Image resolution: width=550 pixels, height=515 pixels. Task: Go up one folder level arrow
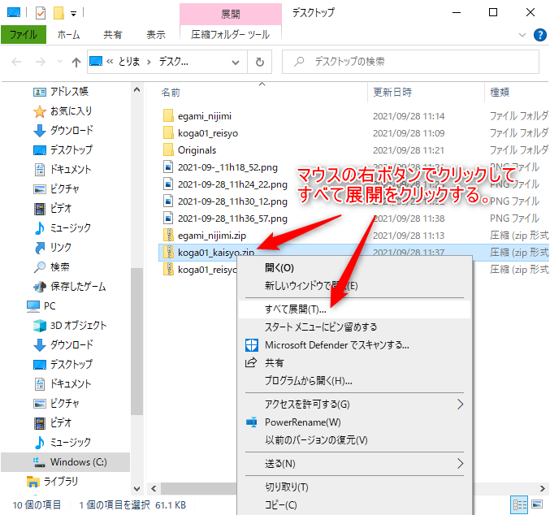(76, 62)
